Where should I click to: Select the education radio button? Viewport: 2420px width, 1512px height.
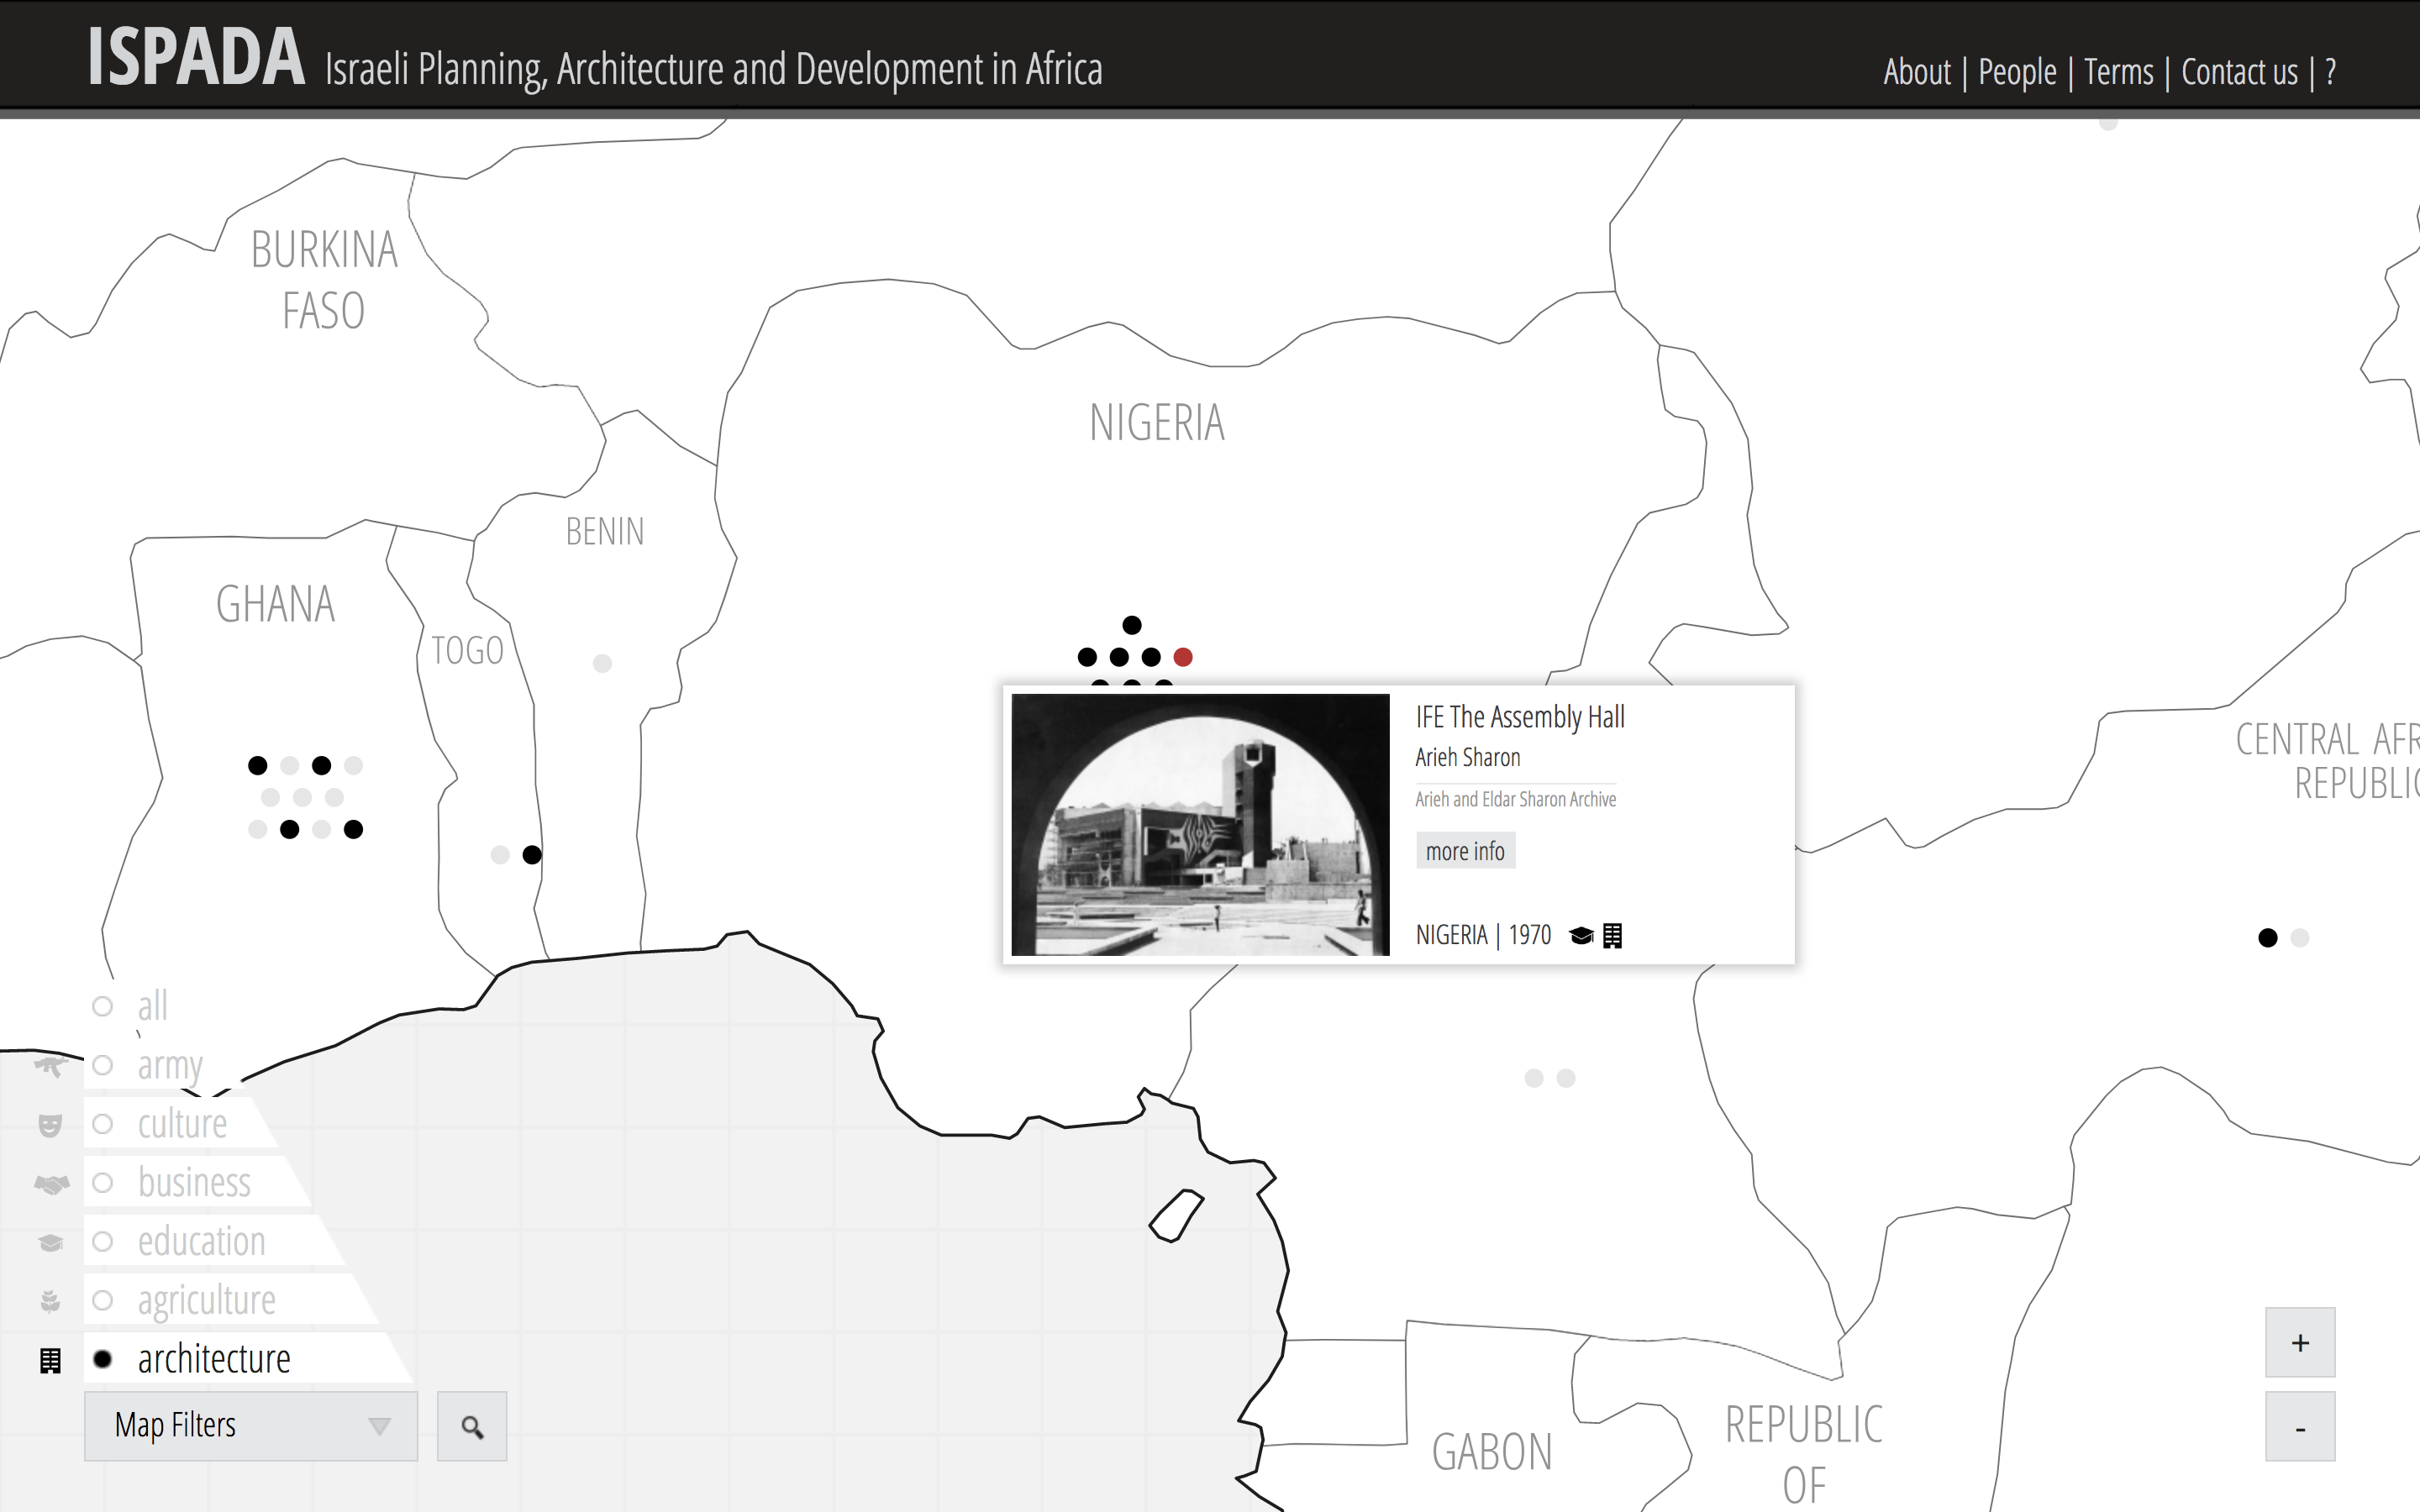pyautogui.click(x=102, y=1242)
